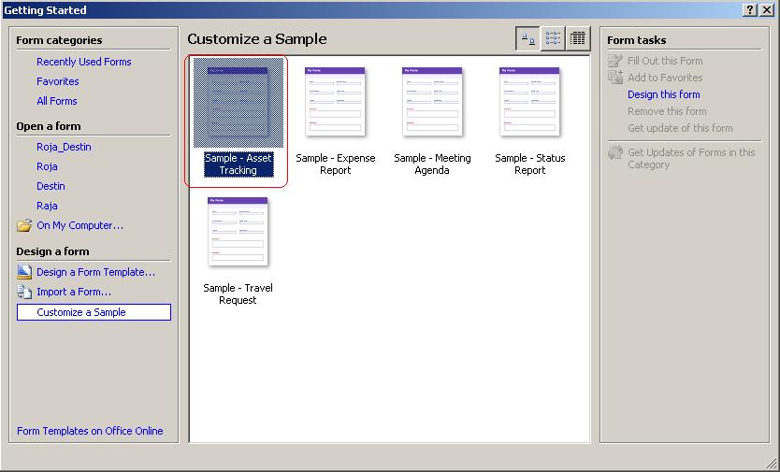Image resolution: width=780 pixels, height=472 pixels.
Task: Click Sample - Asset Tracking label text
Action: pos(238,164)
